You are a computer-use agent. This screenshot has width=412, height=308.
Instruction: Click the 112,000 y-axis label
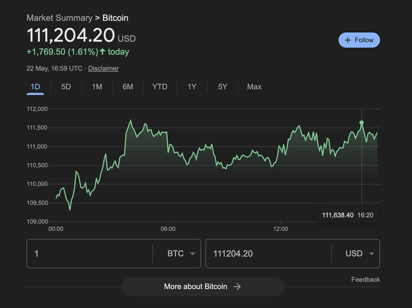click(x=37, y=109)
